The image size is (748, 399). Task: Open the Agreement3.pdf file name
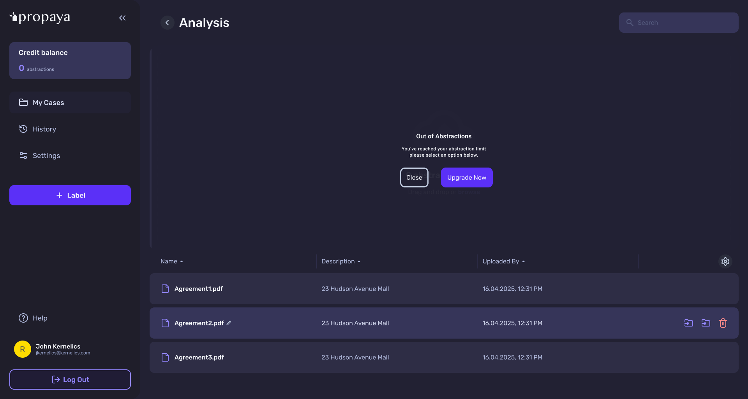point(199,357)
